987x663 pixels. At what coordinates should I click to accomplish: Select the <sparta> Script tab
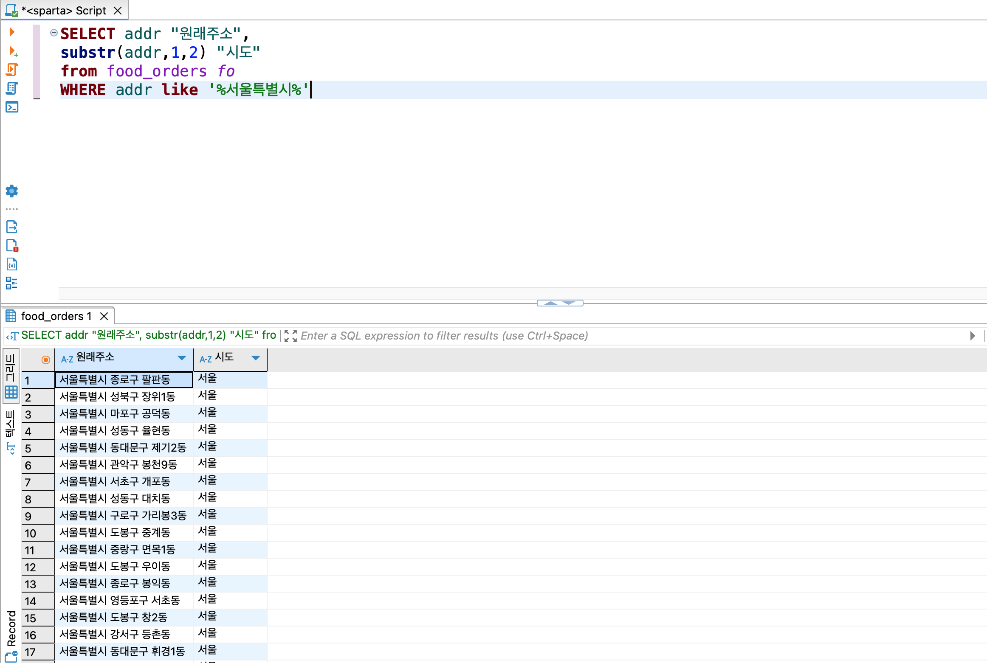(64, 10)
